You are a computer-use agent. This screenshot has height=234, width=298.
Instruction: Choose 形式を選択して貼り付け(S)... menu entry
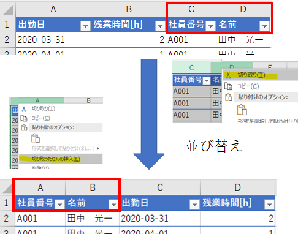[x=61, y=148]
